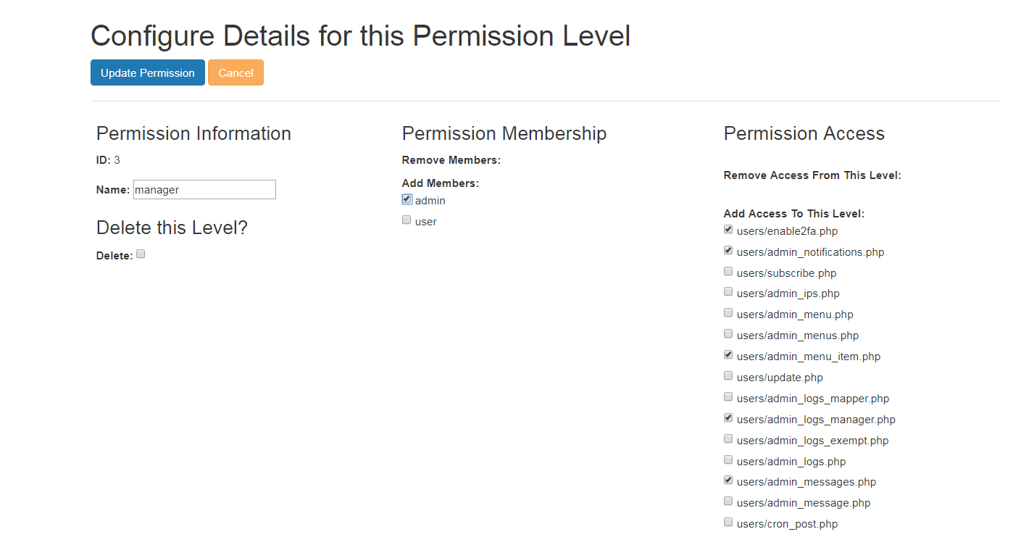Select the users/admin_menus.php checkbox

tap(728, 334)
